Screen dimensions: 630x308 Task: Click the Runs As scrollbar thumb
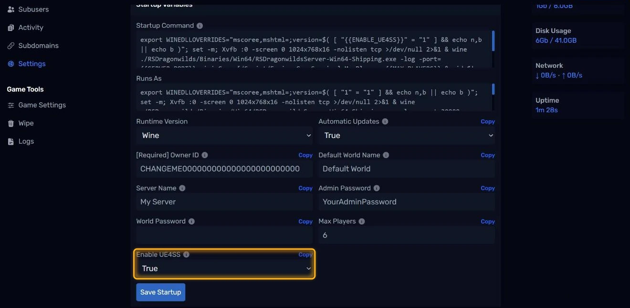pos(493,89)
